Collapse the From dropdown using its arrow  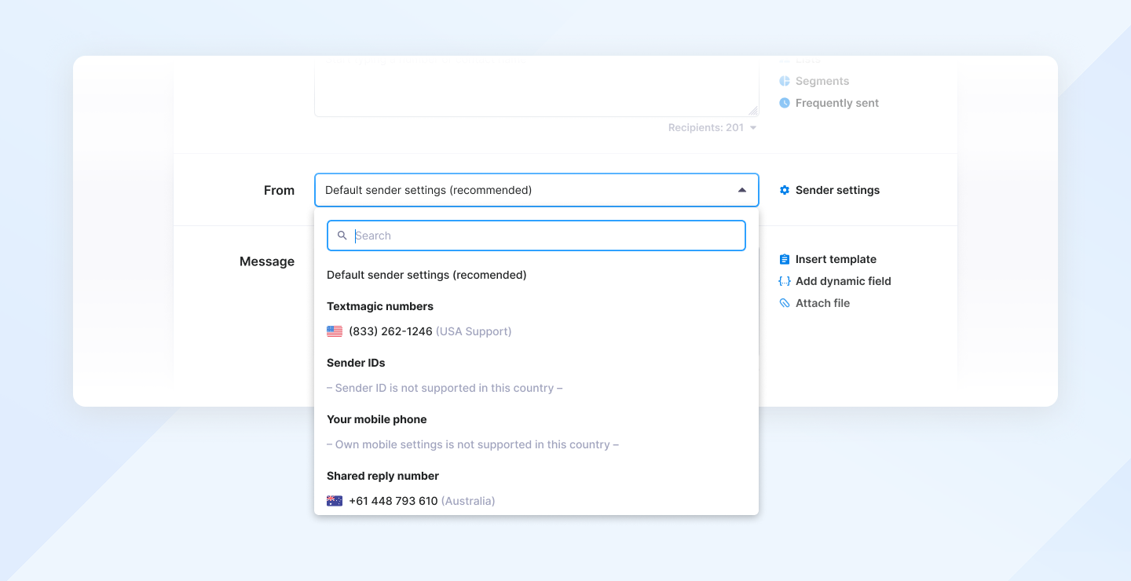point(741,190)
